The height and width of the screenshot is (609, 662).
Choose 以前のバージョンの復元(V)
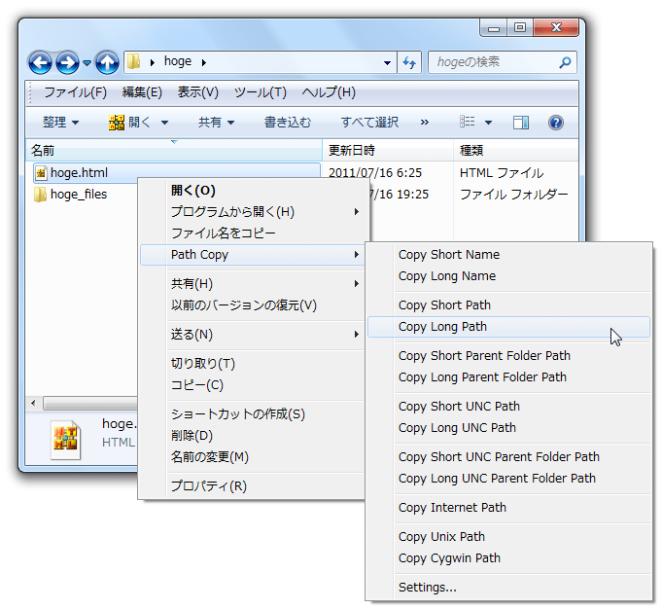253,305
